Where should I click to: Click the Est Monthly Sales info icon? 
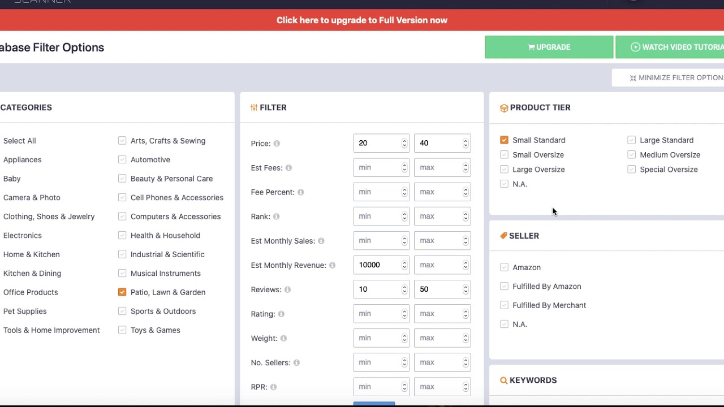coord(321,241)
